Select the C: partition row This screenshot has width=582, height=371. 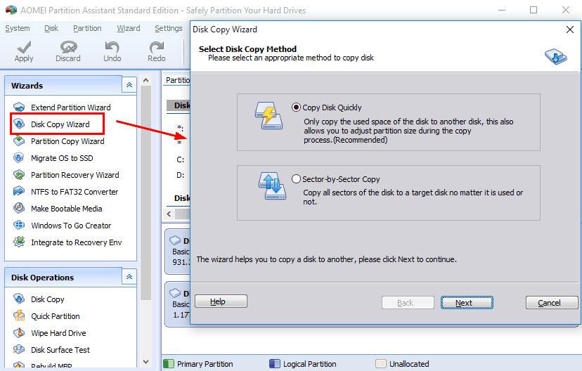coord(181,160)
